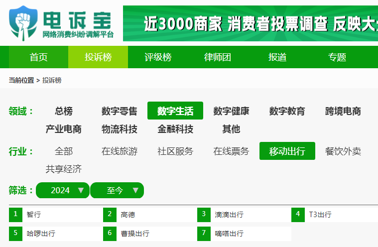This screenshot has height=247, width=378.
Task: Open the 投诉榜 nav tab
Action: tap(98, 57)
